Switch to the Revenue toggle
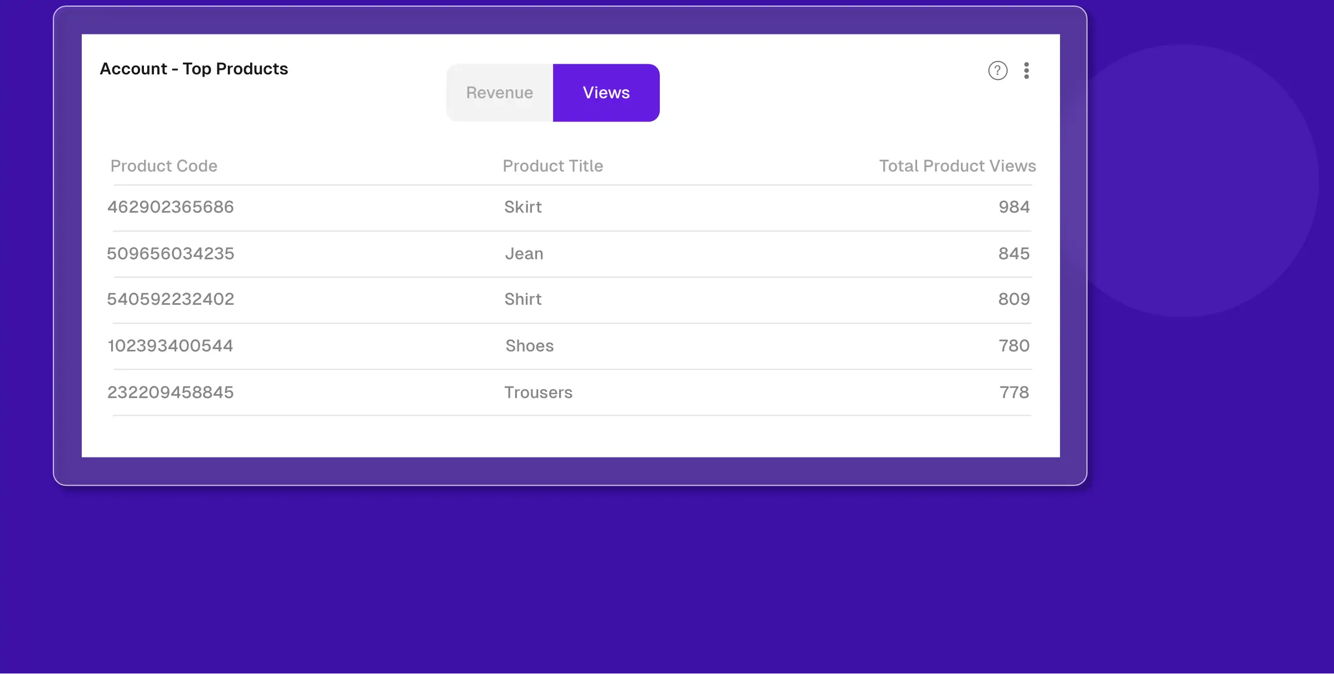 tap(500, 93)
